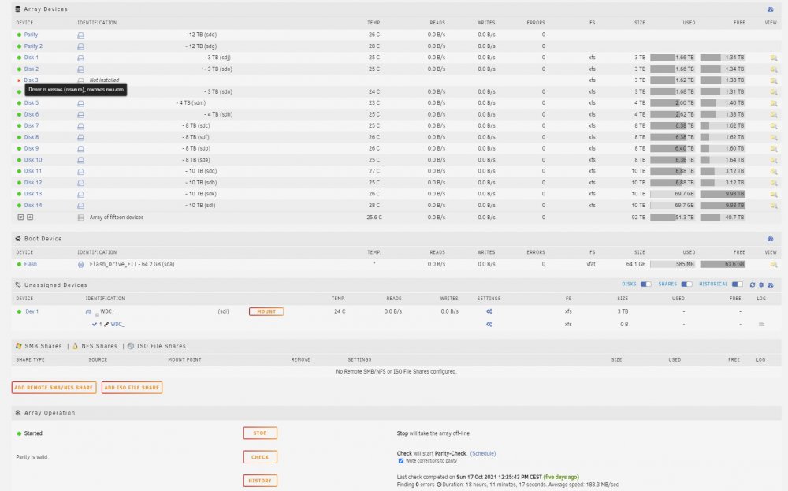Open Disk 1 settings link

32,58
